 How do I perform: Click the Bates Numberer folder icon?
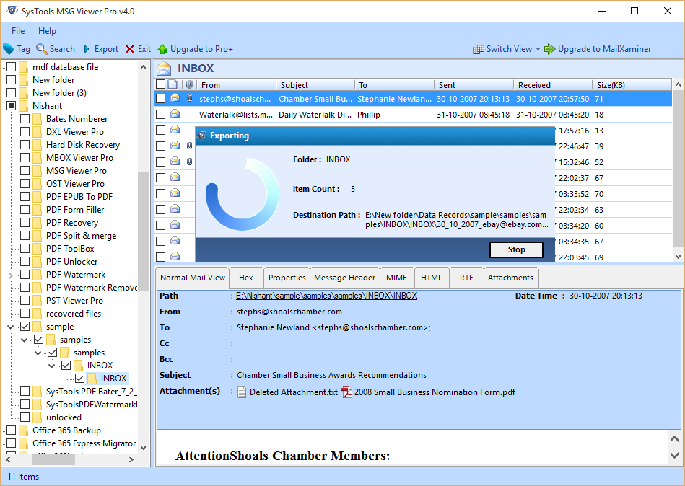(x=38, y=119)
